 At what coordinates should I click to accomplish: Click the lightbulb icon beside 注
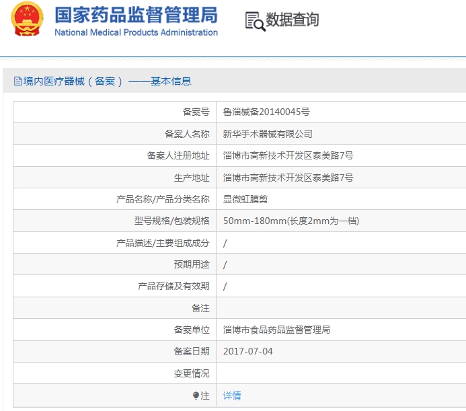click(x=196, y=396)
